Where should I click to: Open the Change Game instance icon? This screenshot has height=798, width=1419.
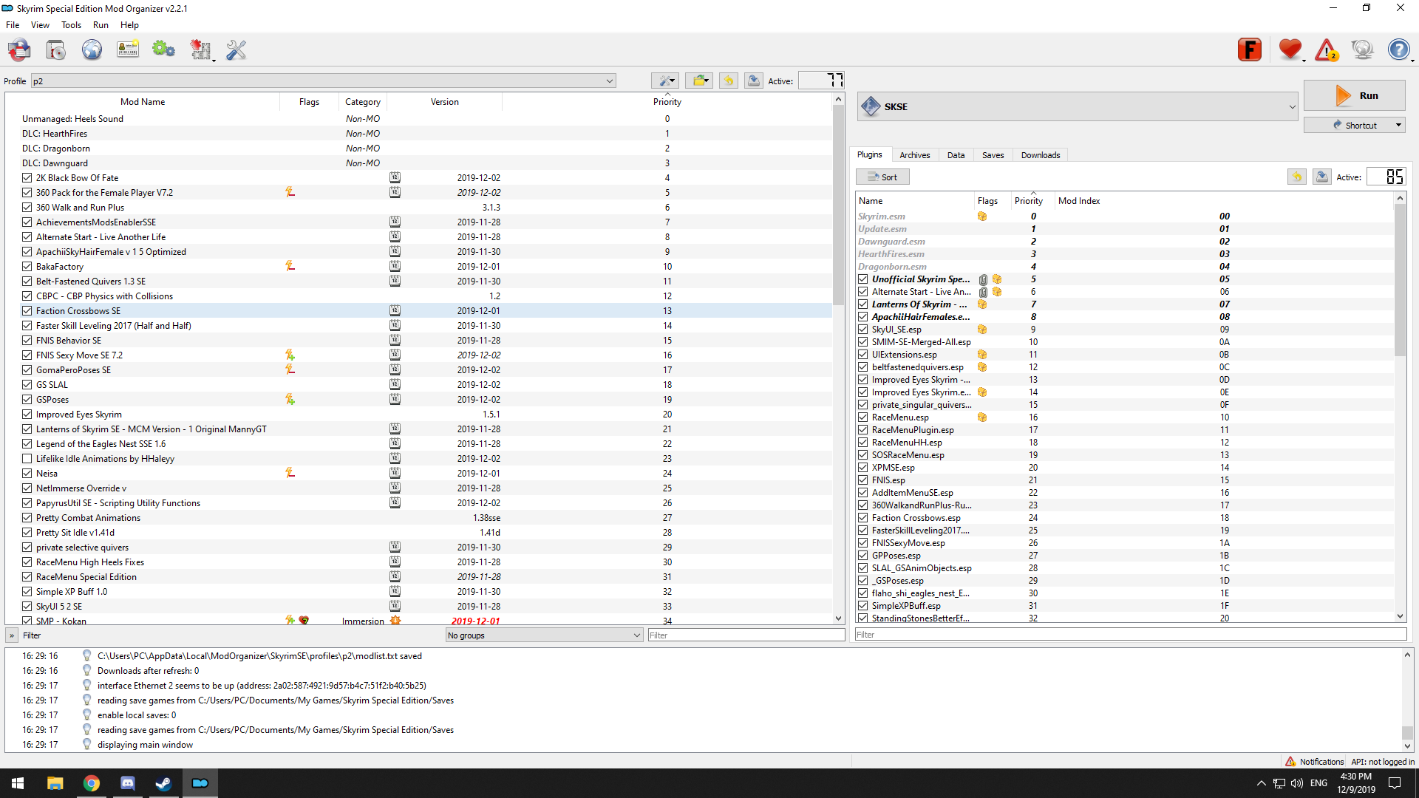point(19,50)
